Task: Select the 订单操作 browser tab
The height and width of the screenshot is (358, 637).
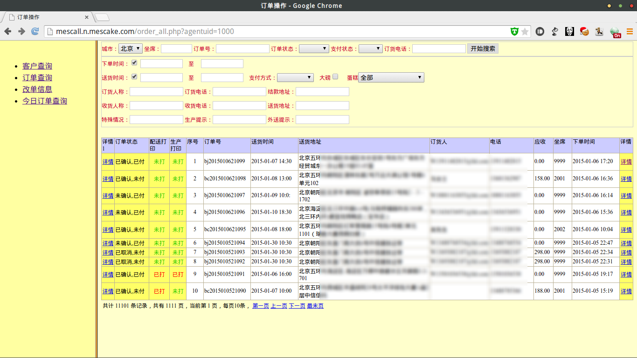Action: click(x=47, y=17)
